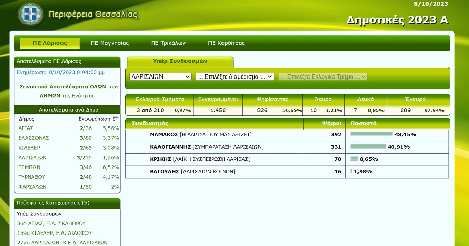
Task: Open the ΠΕ Μαγνησίας tab
Action: 110,43
